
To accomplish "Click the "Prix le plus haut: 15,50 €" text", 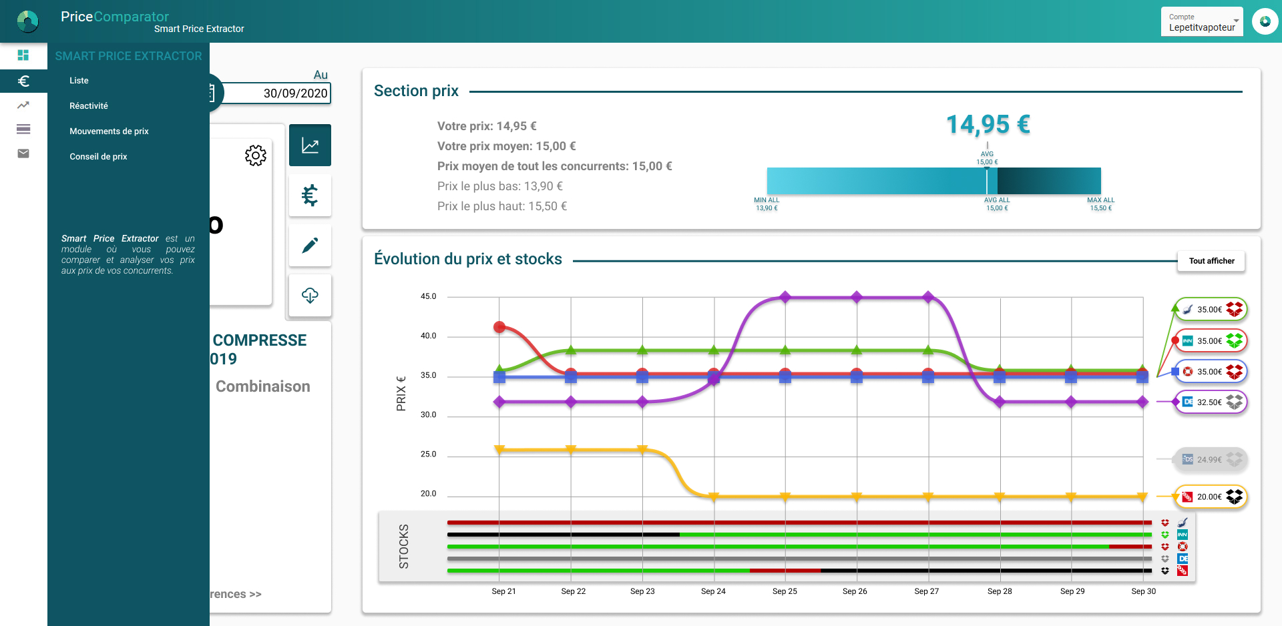I will click(502, 206).
